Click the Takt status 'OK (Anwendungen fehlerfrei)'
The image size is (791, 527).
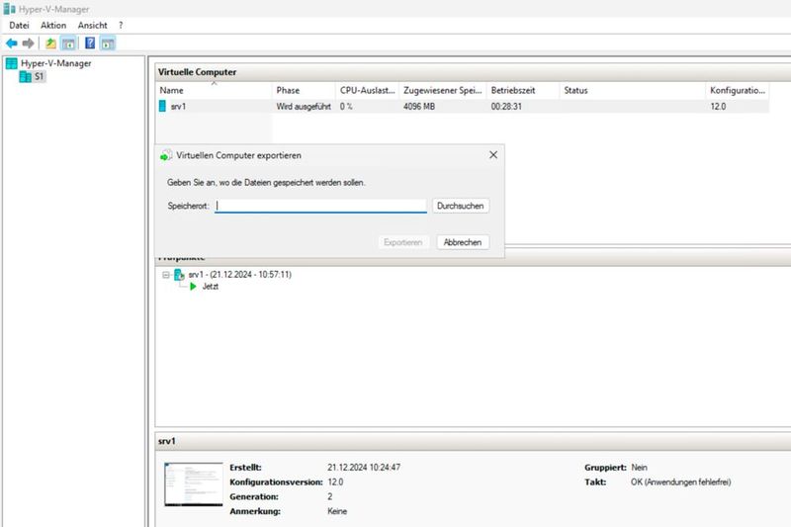point(680,483)
